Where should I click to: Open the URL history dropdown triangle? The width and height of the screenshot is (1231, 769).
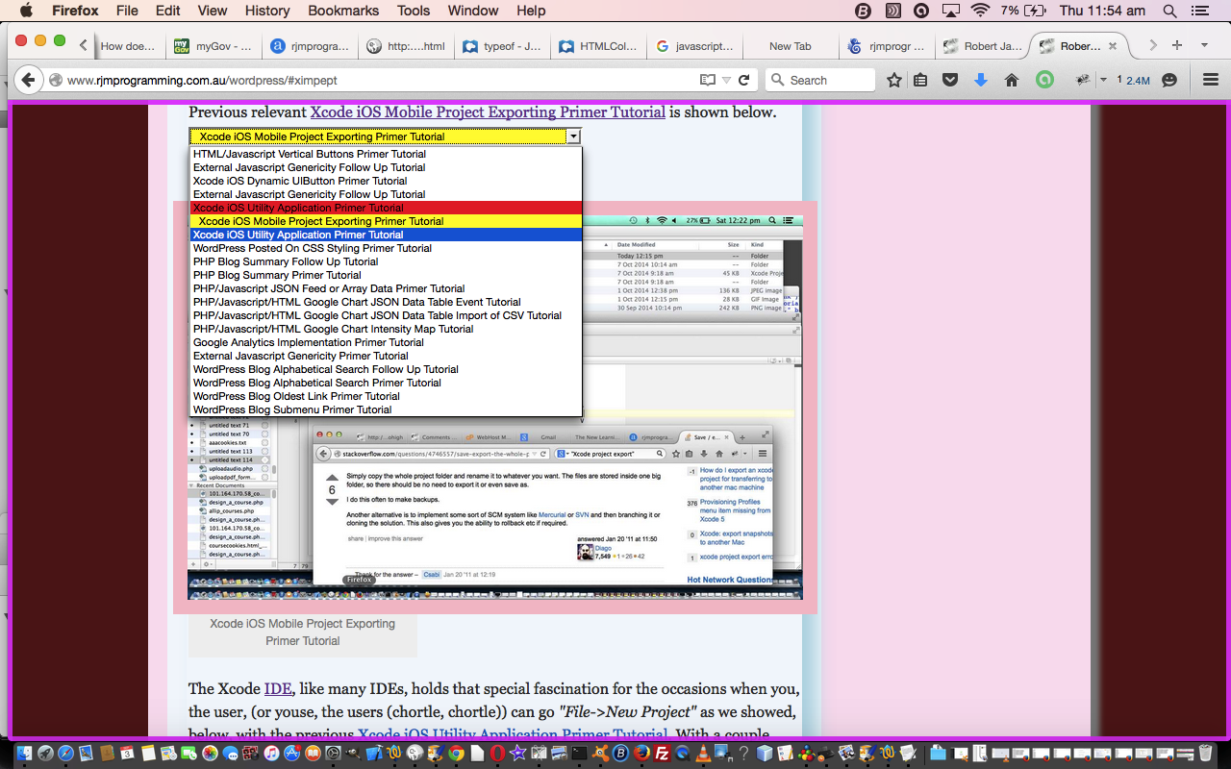click(726, 81)
